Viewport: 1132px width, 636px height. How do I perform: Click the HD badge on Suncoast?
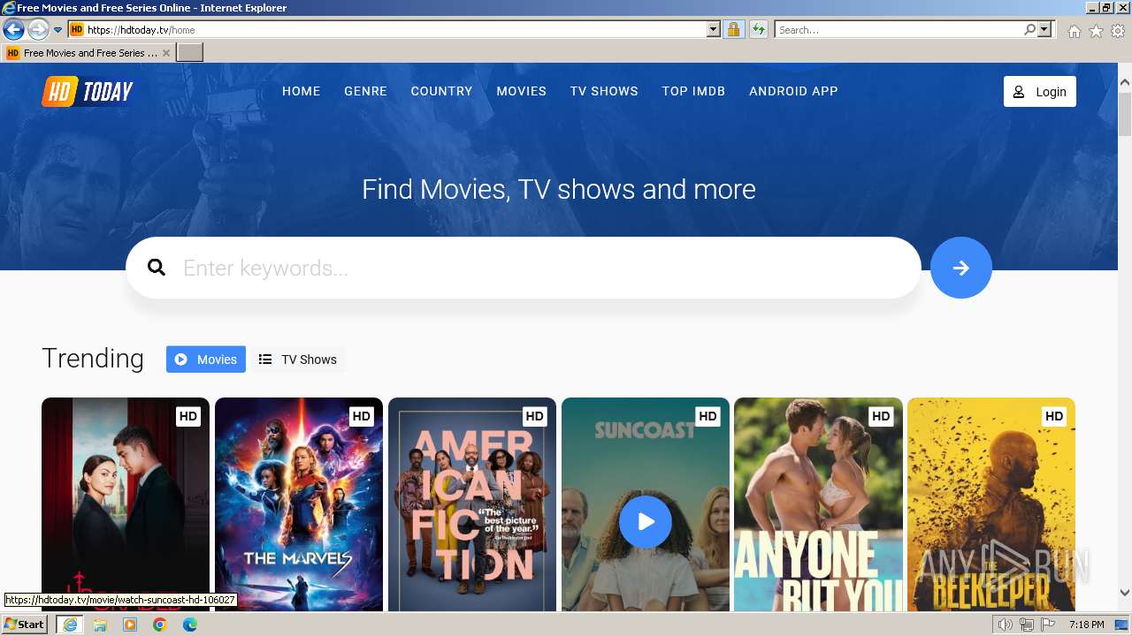pyautogui.click(x=707, y=416)
